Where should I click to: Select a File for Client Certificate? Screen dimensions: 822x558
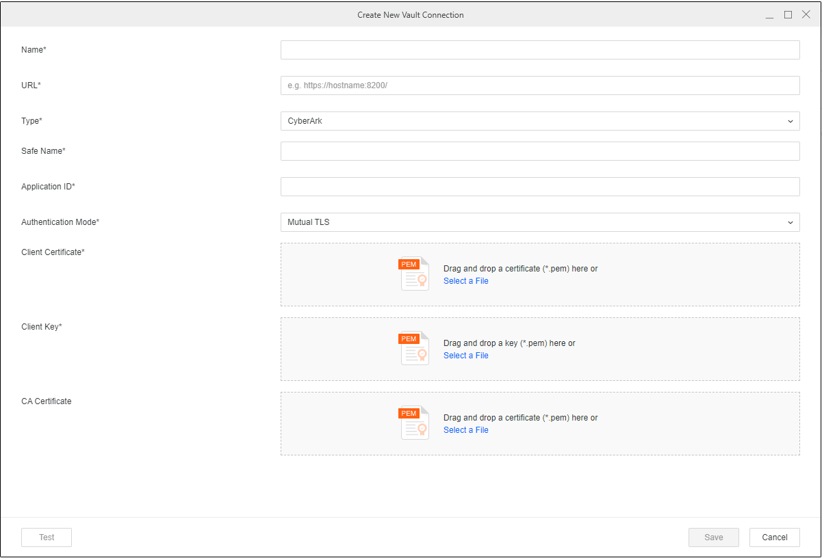pos(465,281)
